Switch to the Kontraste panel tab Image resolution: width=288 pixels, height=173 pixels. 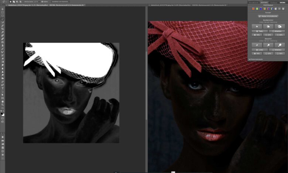[264, 2]
